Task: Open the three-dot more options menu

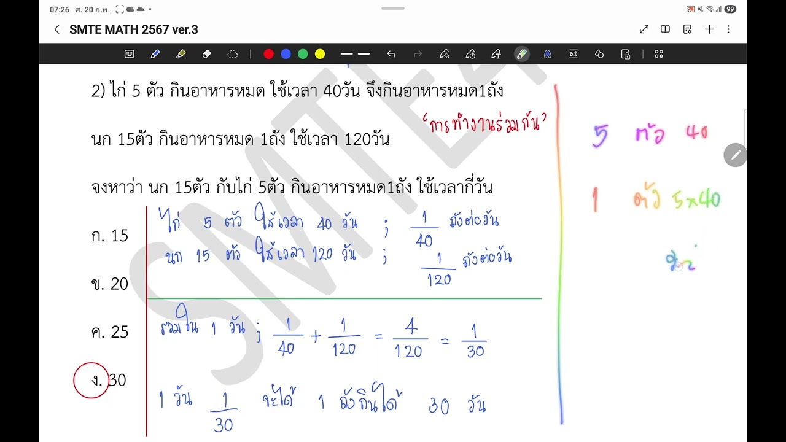Action: (x=728, y=29)
